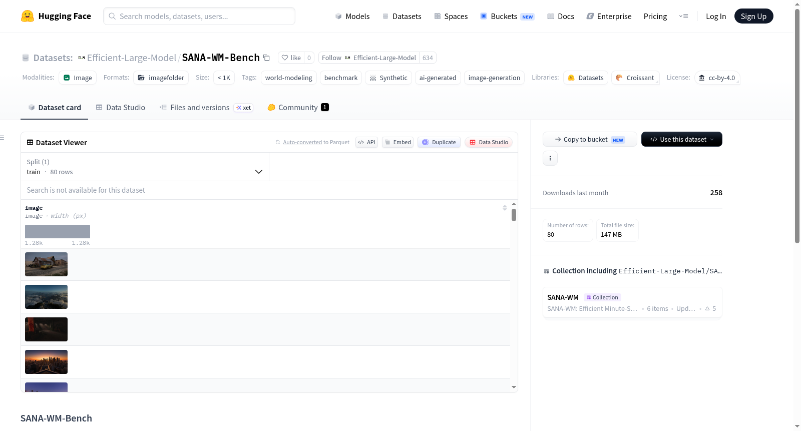801x431 pixels.
Task: Select the Datasets library tag
Action: click(586, 78)
